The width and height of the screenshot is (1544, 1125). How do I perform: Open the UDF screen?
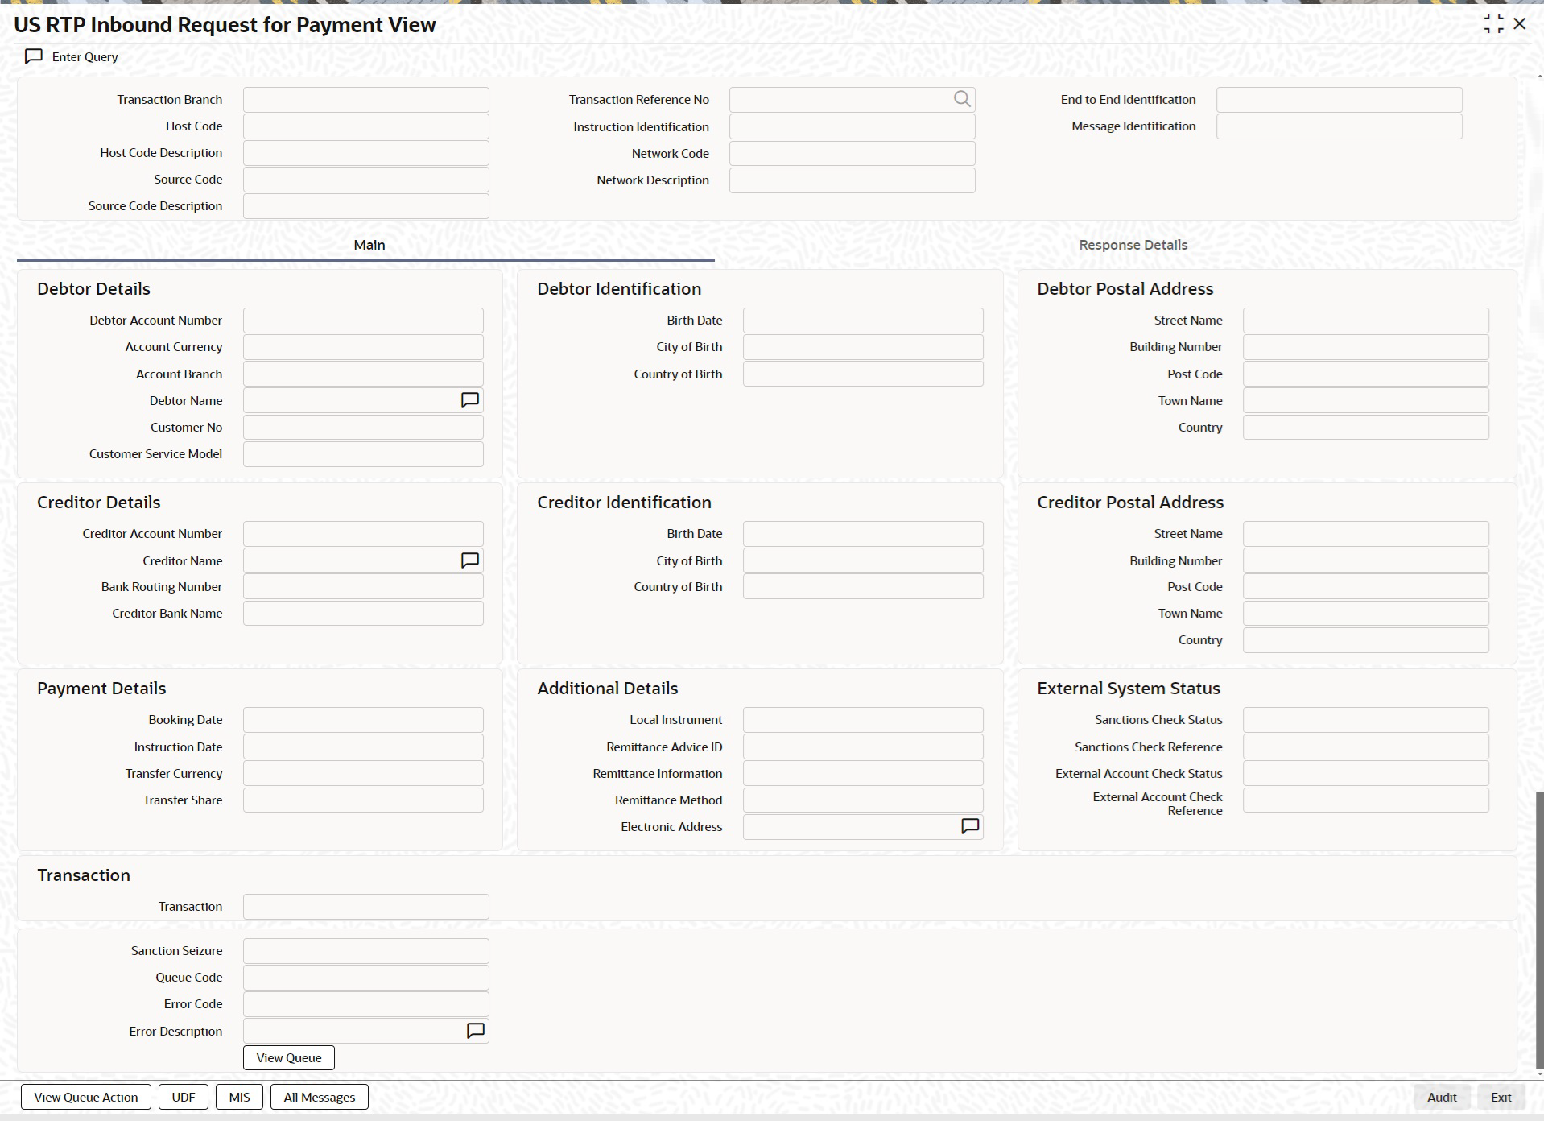(184, 1097)
